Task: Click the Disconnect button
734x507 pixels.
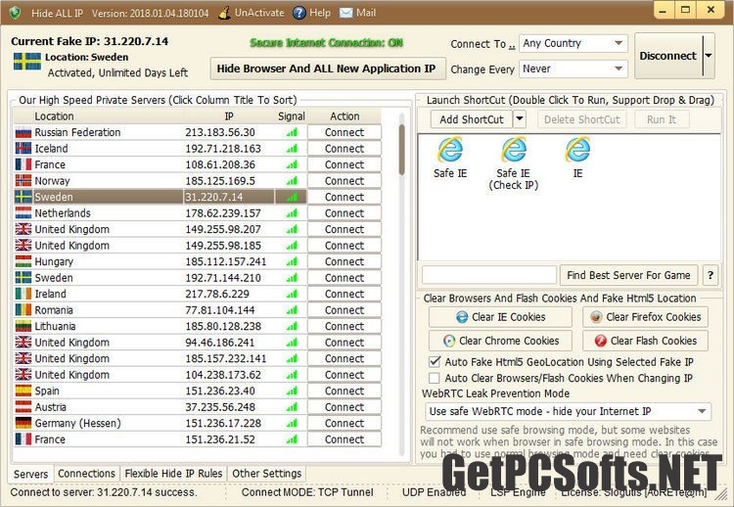Action: click(668, 56)
